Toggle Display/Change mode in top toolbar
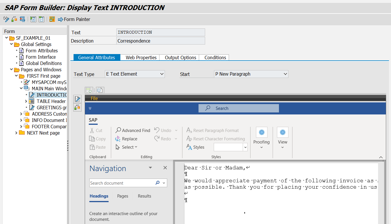 pyautogui.click(x=6, y=19)
